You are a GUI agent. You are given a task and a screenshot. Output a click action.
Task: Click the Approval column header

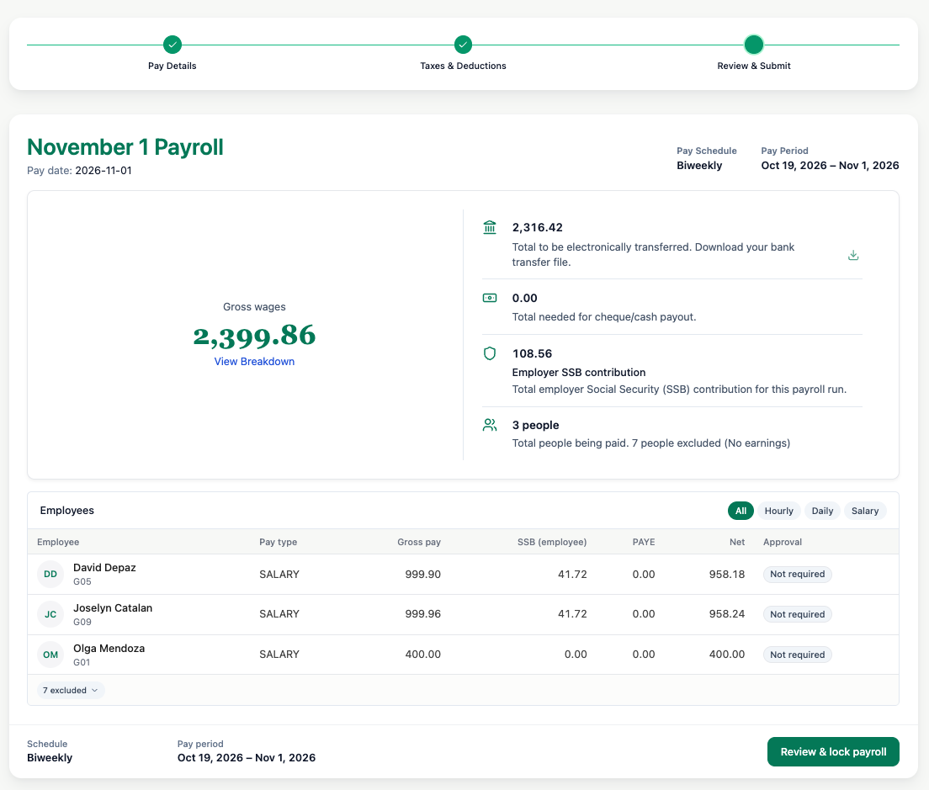783,542
